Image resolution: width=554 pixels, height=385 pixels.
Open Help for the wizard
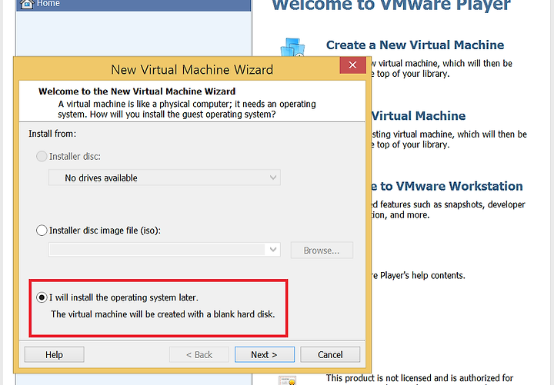pos(54,354)
